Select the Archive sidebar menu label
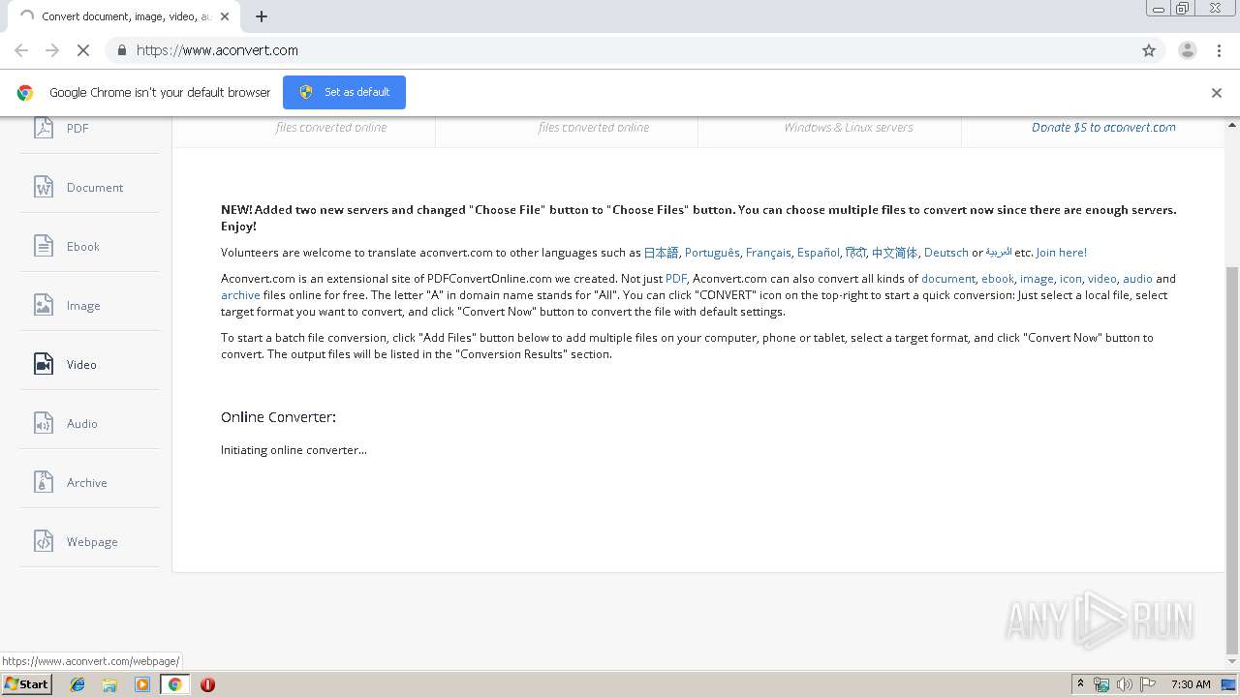This screenshot has width=1240, height=697. click(x=87, y=483)
